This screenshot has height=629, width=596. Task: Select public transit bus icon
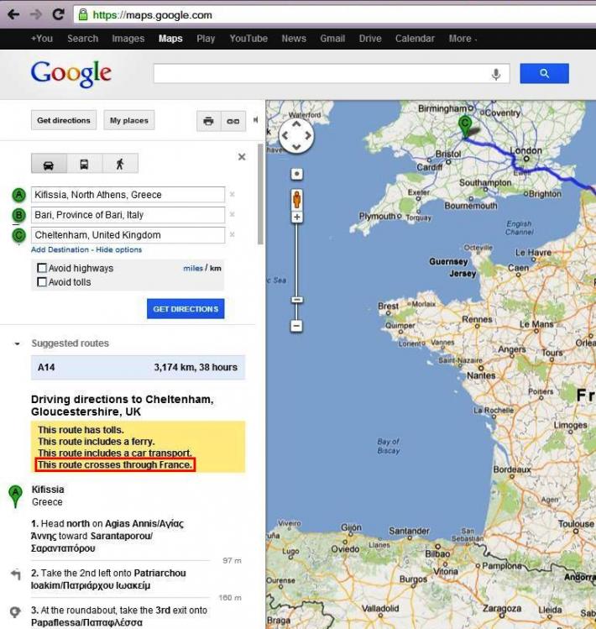[x=84, y=164]
